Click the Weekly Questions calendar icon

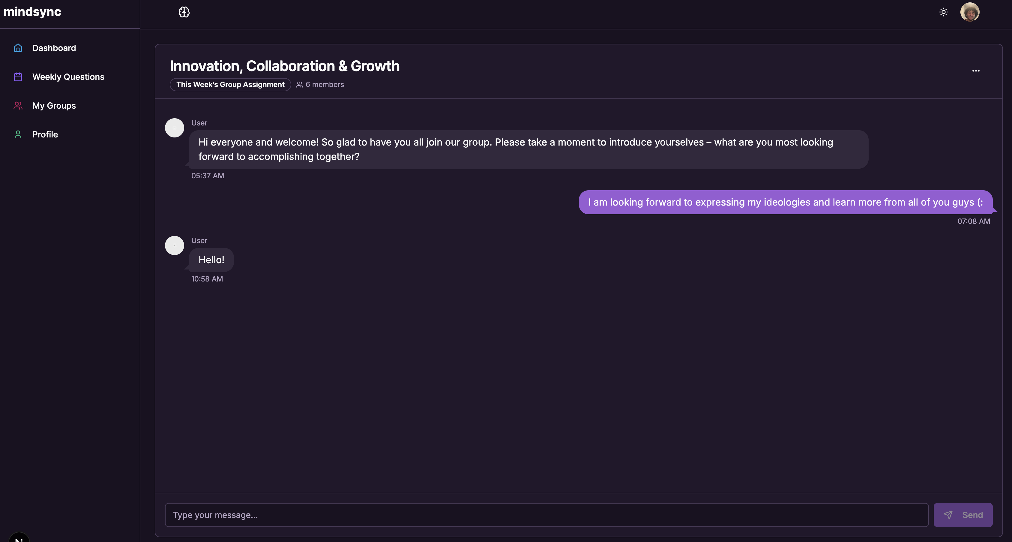[x=18, y=77]
